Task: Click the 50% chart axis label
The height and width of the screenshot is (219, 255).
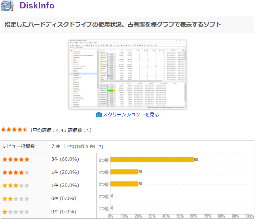Action: (x=180, y=216)
